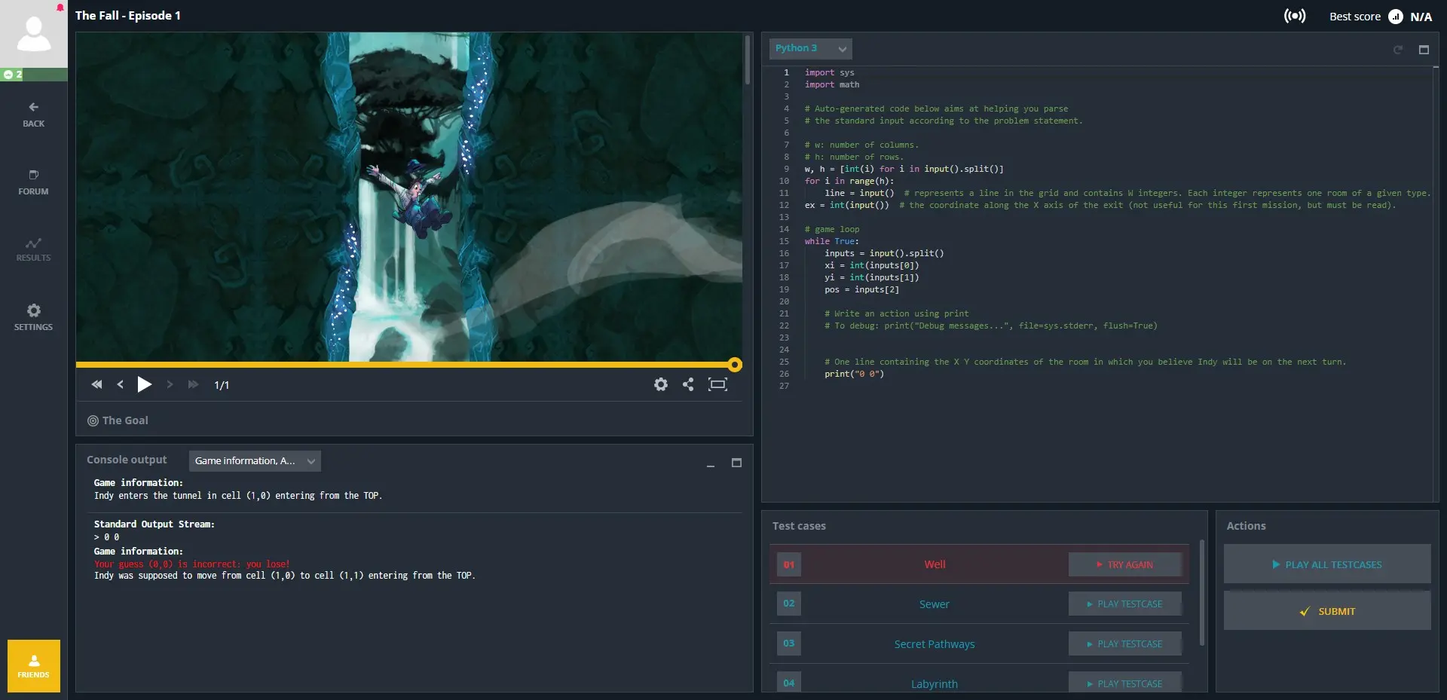Open the FRIENDS panel
This screenshot has height=700, width=1447.
click(34, 666)
